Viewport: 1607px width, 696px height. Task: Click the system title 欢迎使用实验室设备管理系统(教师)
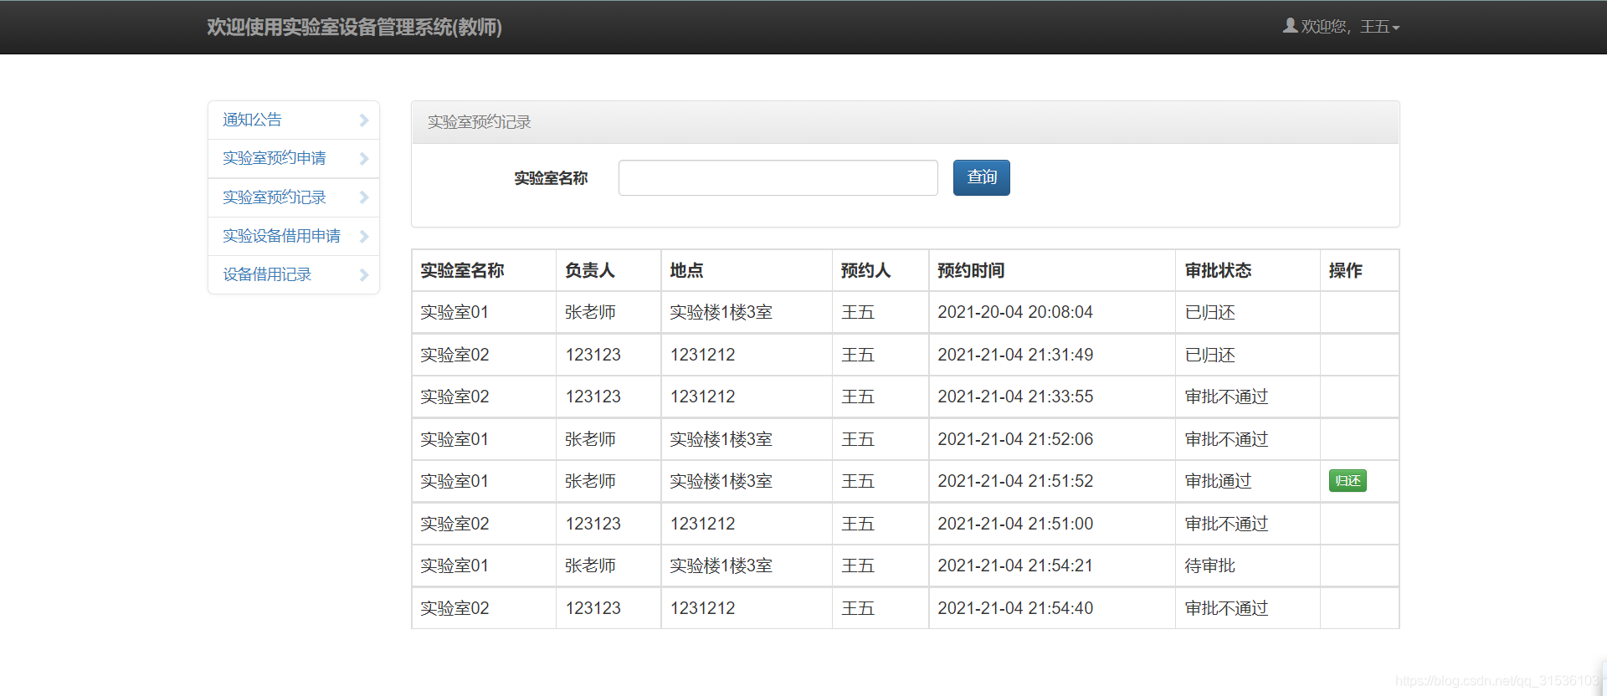pos(354,27)
